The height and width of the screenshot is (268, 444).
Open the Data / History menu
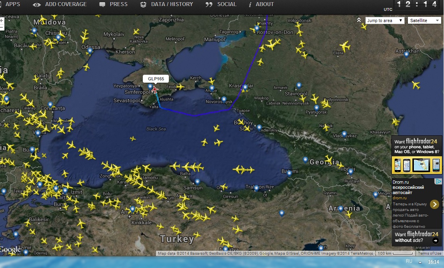click(166, 4)
